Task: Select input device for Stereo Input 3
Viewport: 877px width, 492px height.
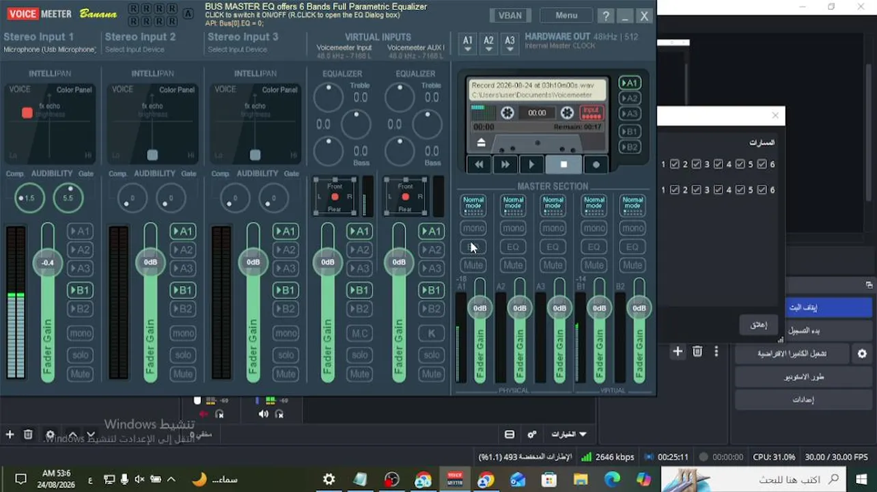Action: tap(237, 50)
